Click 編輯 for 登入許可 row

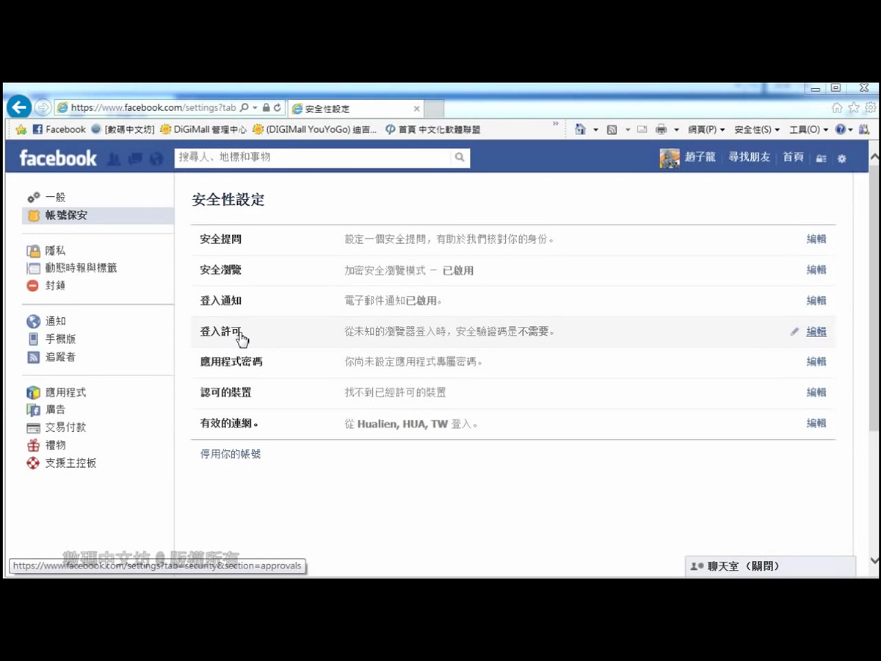coord(816,332)
